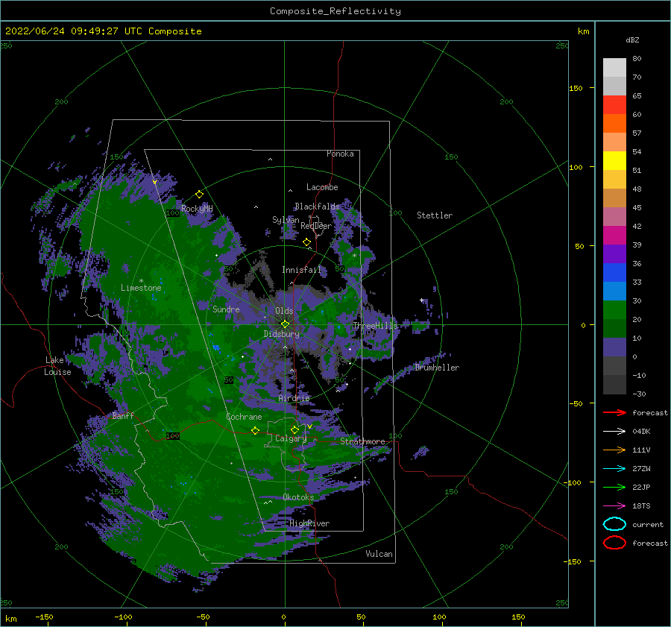Click the 'Banff' map label
The width and height of the screenshot is (671, 627).
click(123, 415)
